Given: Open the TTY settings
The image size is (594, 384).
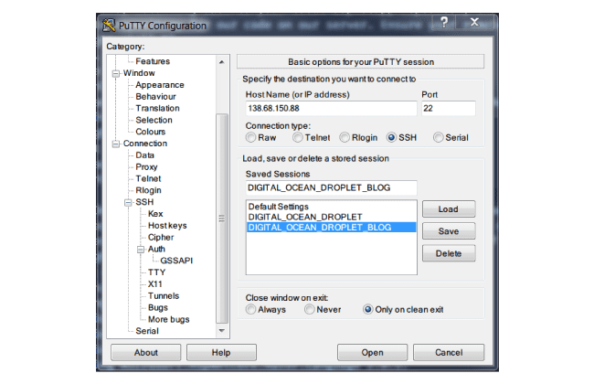Looking at the screenshot, I should tap(157, 272).
